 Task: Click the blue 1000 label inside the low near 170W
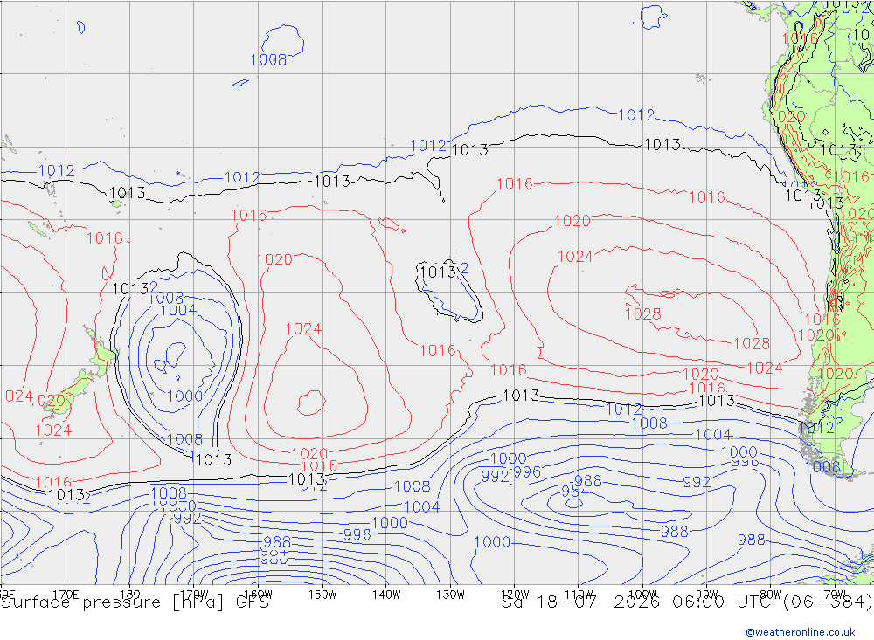pos(184,396)
